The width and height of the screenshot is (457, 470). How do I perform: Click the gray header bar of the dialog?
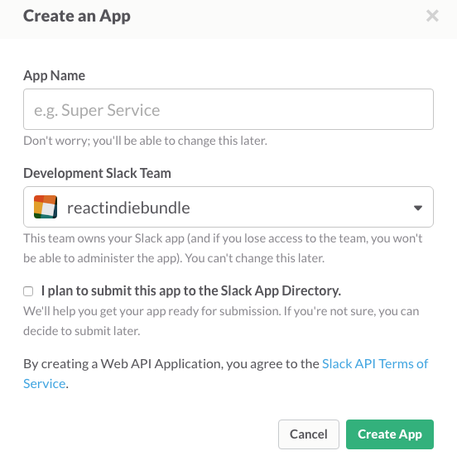228,19
